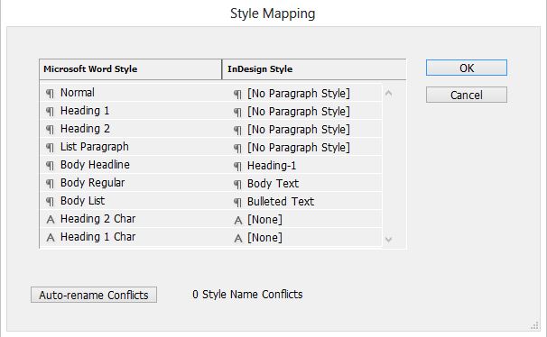Select Body Headline Word style
Image resolution: width=547 pixels, height=337 pixels.
point(95,165)
